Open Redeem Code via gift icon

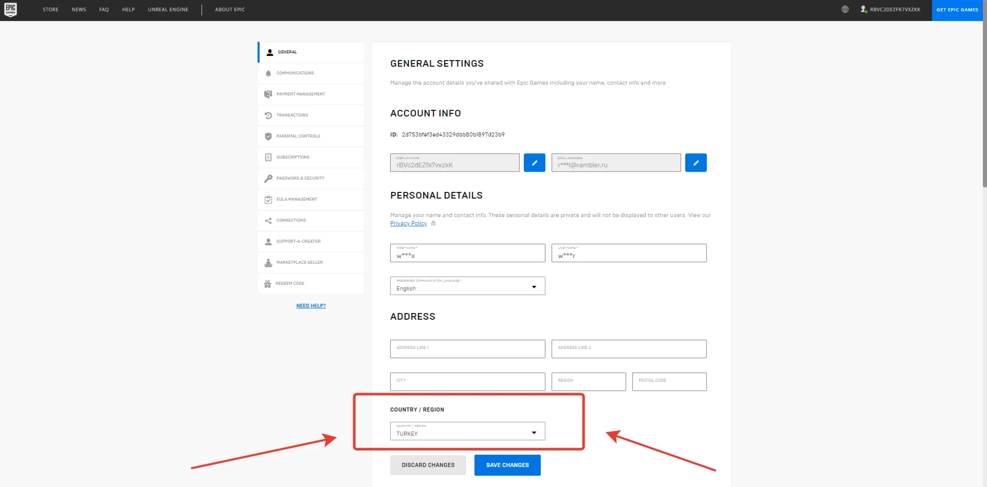coord(268,284)
